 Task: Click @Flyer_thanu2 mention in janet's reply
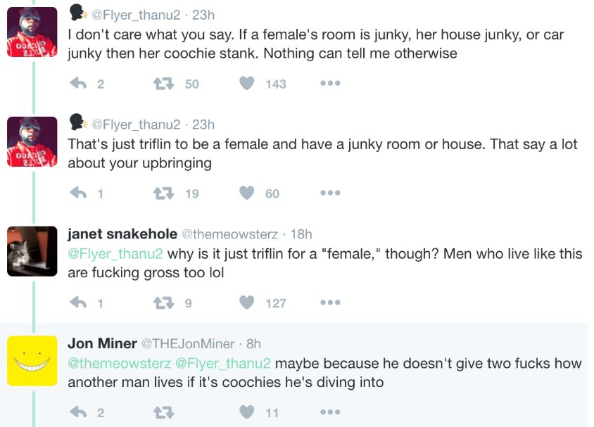coord(115,254)
